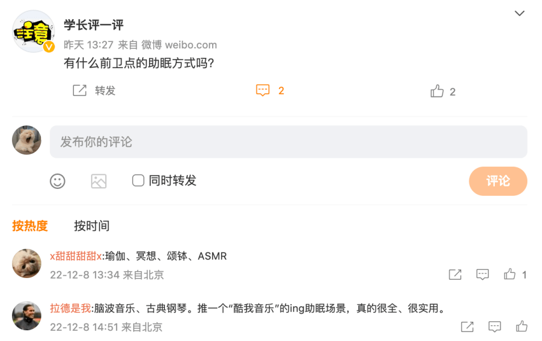This screenshot has height=341, width=542.
Task: Open comments via orange comment icon
Action: click(x=262, y=91)
